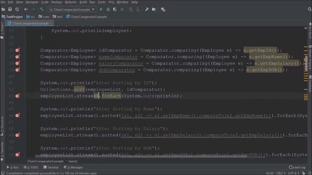
Task: Open the Edit menu
Action: point(10,2)
